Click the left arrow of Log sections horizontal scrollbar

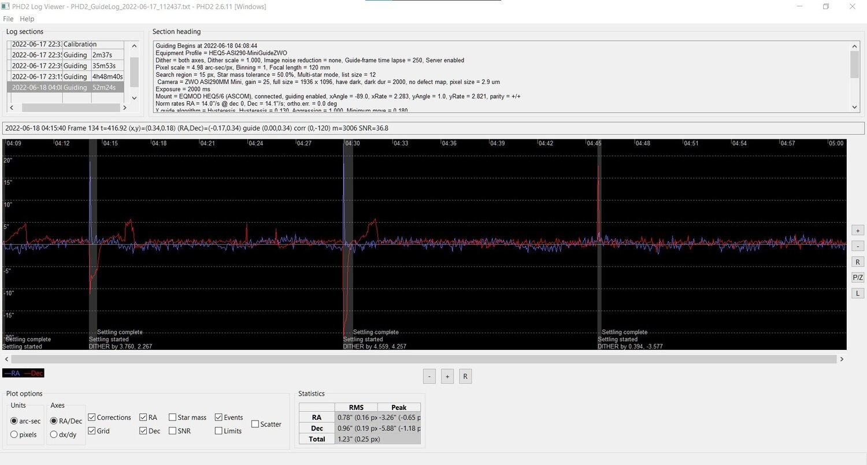point(12,108)
